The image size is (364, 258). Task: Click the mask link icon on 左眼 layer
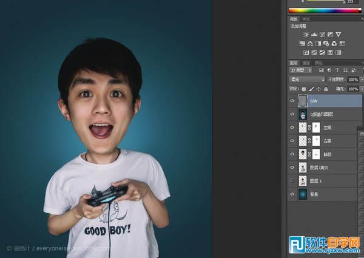pos(309,127)
